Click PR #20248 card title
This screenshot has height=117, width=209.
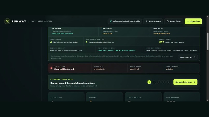pyautogui.click(x=56, y=29)
